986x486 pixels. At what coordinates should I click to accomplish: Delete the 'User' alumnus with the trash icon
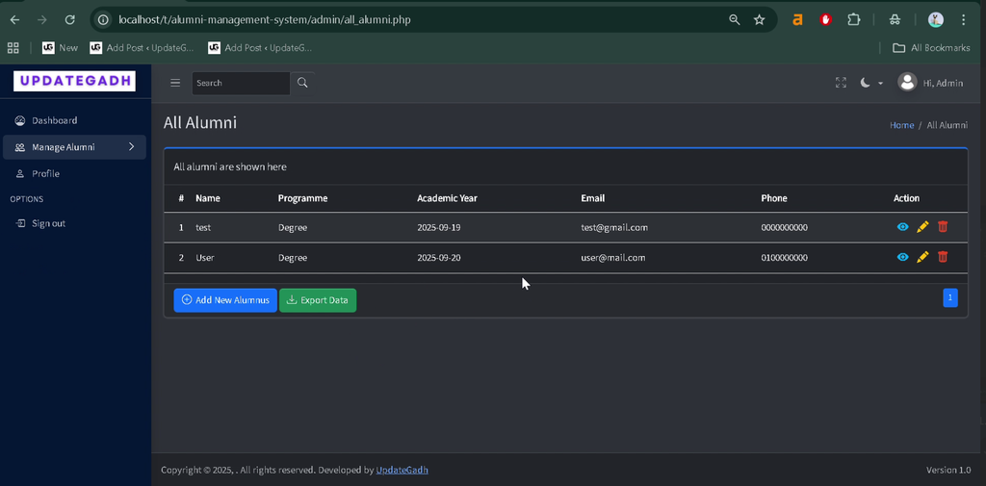click(942, 257)
